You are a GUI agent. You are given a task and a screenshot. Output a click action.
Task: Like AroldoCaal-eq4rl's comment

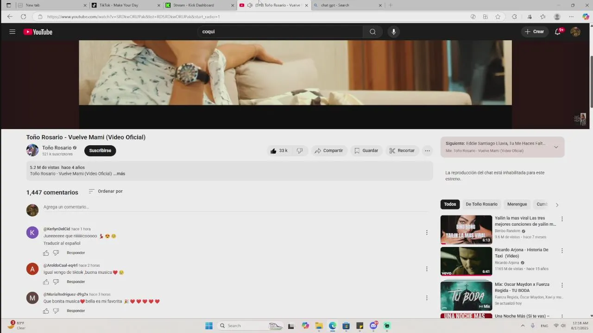46,282
